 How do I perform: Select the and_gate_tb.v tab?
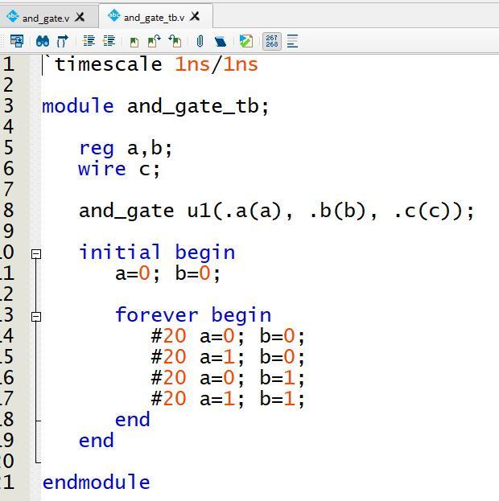click(154, 18)
